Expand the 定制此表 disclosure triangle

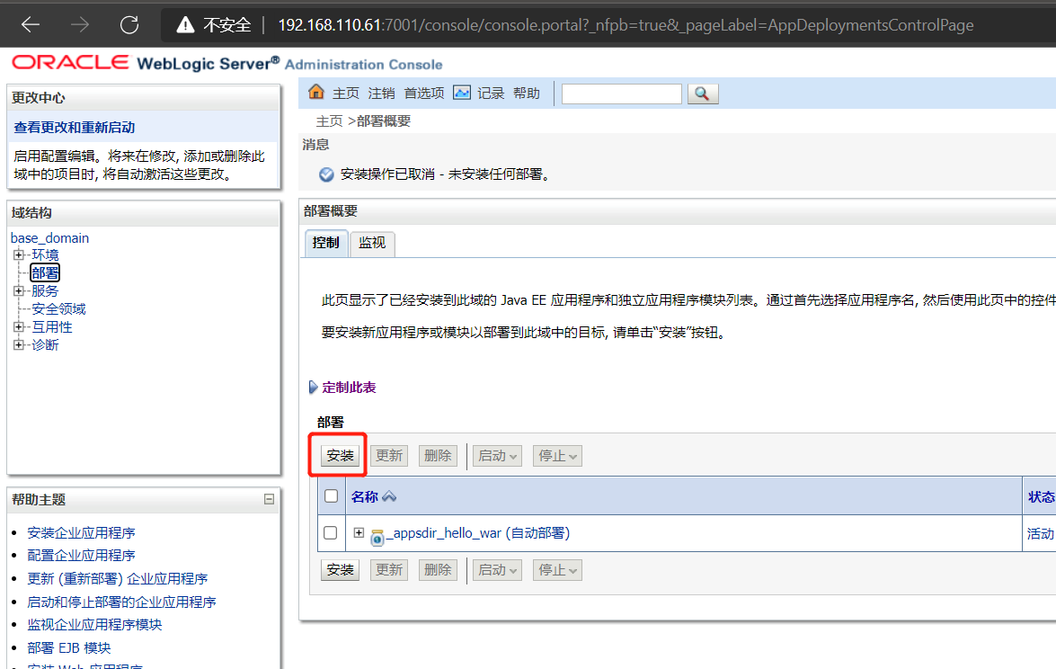[x=313, y=388]
